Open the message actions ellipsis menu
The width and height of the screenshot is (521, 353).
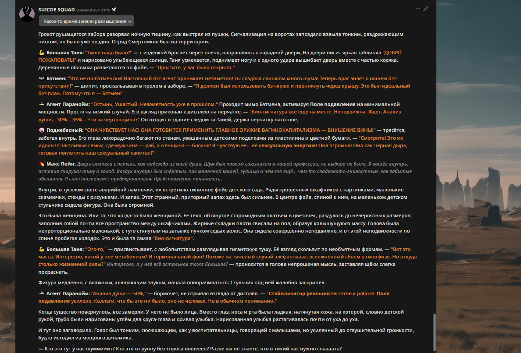[418, 9]
